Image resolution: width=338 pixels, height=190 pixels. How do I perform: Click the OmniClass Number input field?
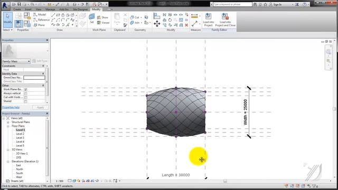(34, 78)
